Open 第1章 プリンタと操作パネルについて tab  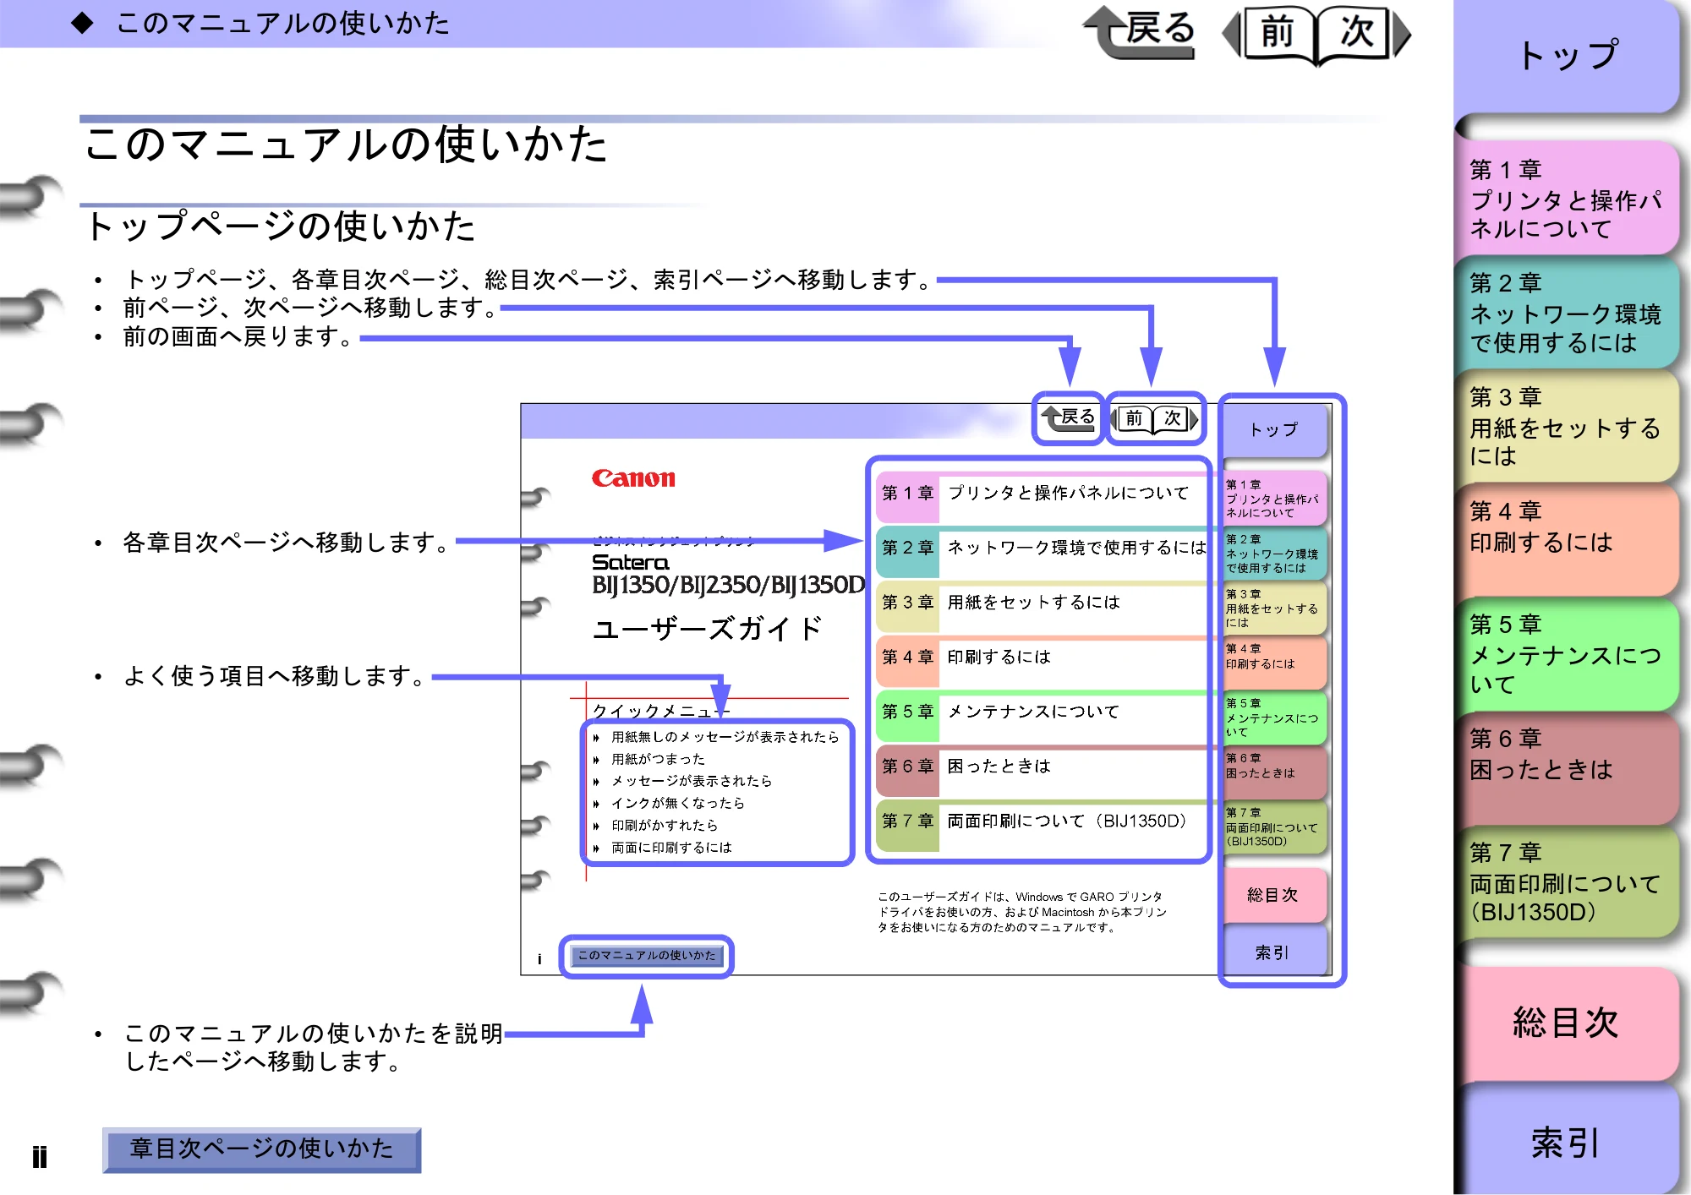tap(1567, 199)
